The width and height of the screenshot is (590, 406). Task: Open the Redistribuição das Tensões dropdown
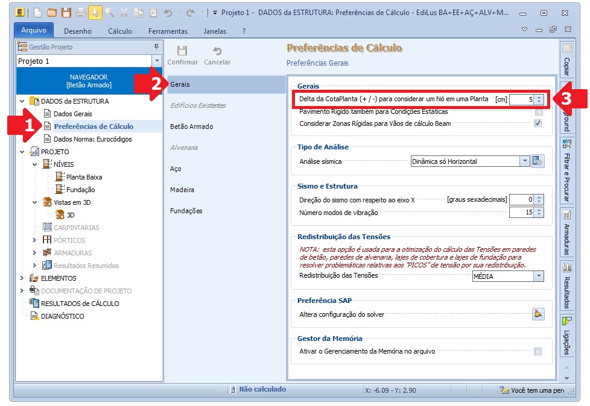coord(539,276)
